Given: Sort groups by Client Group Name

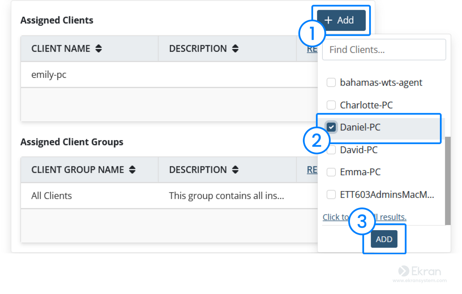Looking at the screenshot, I should pos(132,170).
